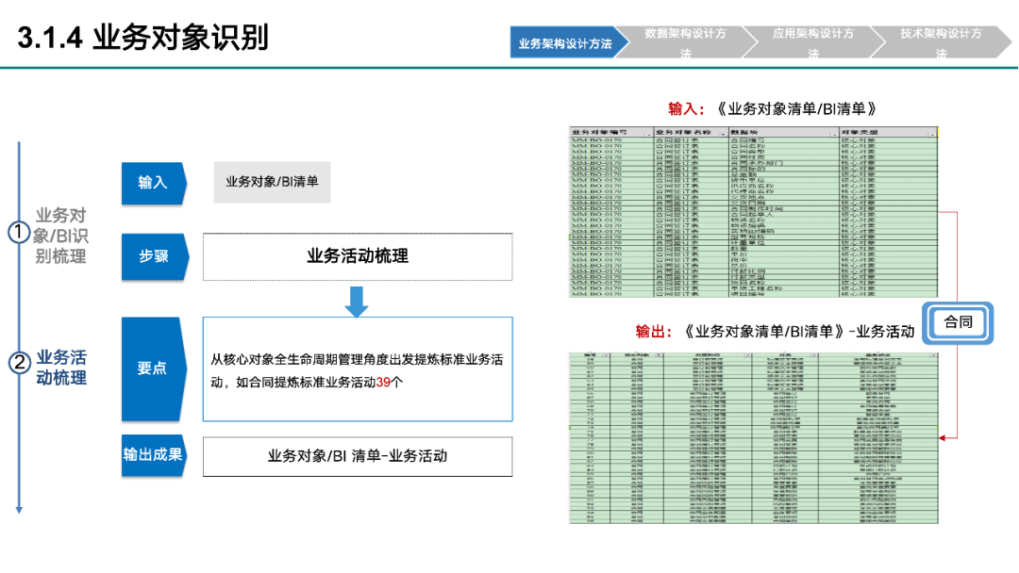Viewport: 1019px width, 573px height.
Task: Open the input 业务对象清单 table image
Action: pyautogui.click(x=753, y=211)
